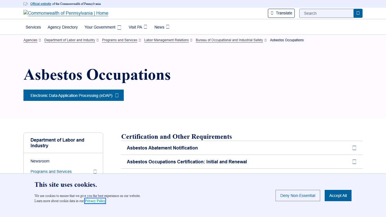The height and width of the screenshot is (217, 386).
Task: Click inside the Search input field
Action: click(326, 13)
